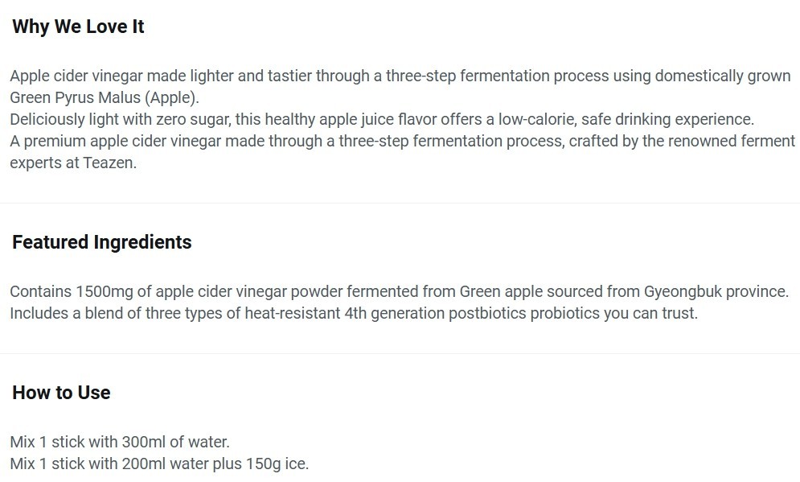Click the word "postbiotics" in the ingredients section
800x482 pixels.
(486, 313)
